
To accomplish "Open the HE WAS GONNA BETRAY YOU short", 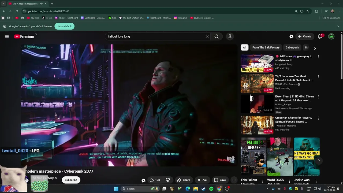I will click(307, 157).
